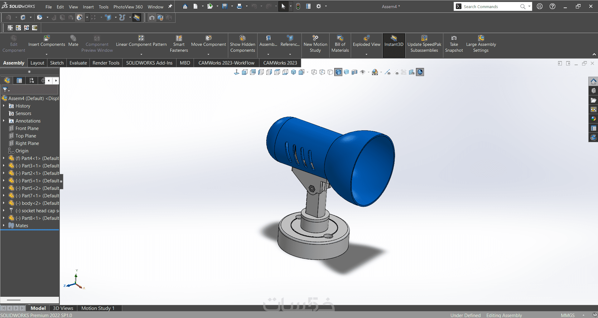Open the PropertyManager tab icon
Viewport: 598px width, 318px height.
coord(19,80)
